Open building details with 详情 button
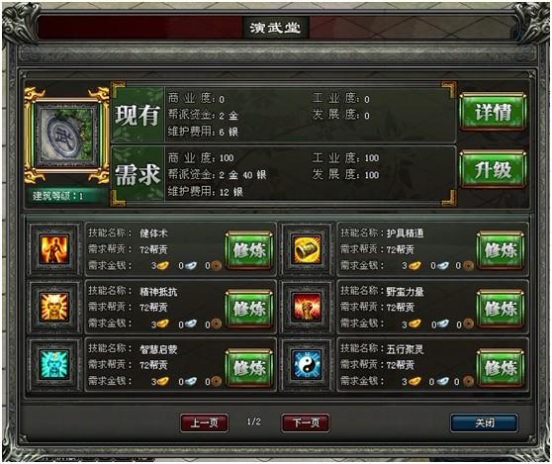This screenshot has height=464, width=552. (493, 112)
